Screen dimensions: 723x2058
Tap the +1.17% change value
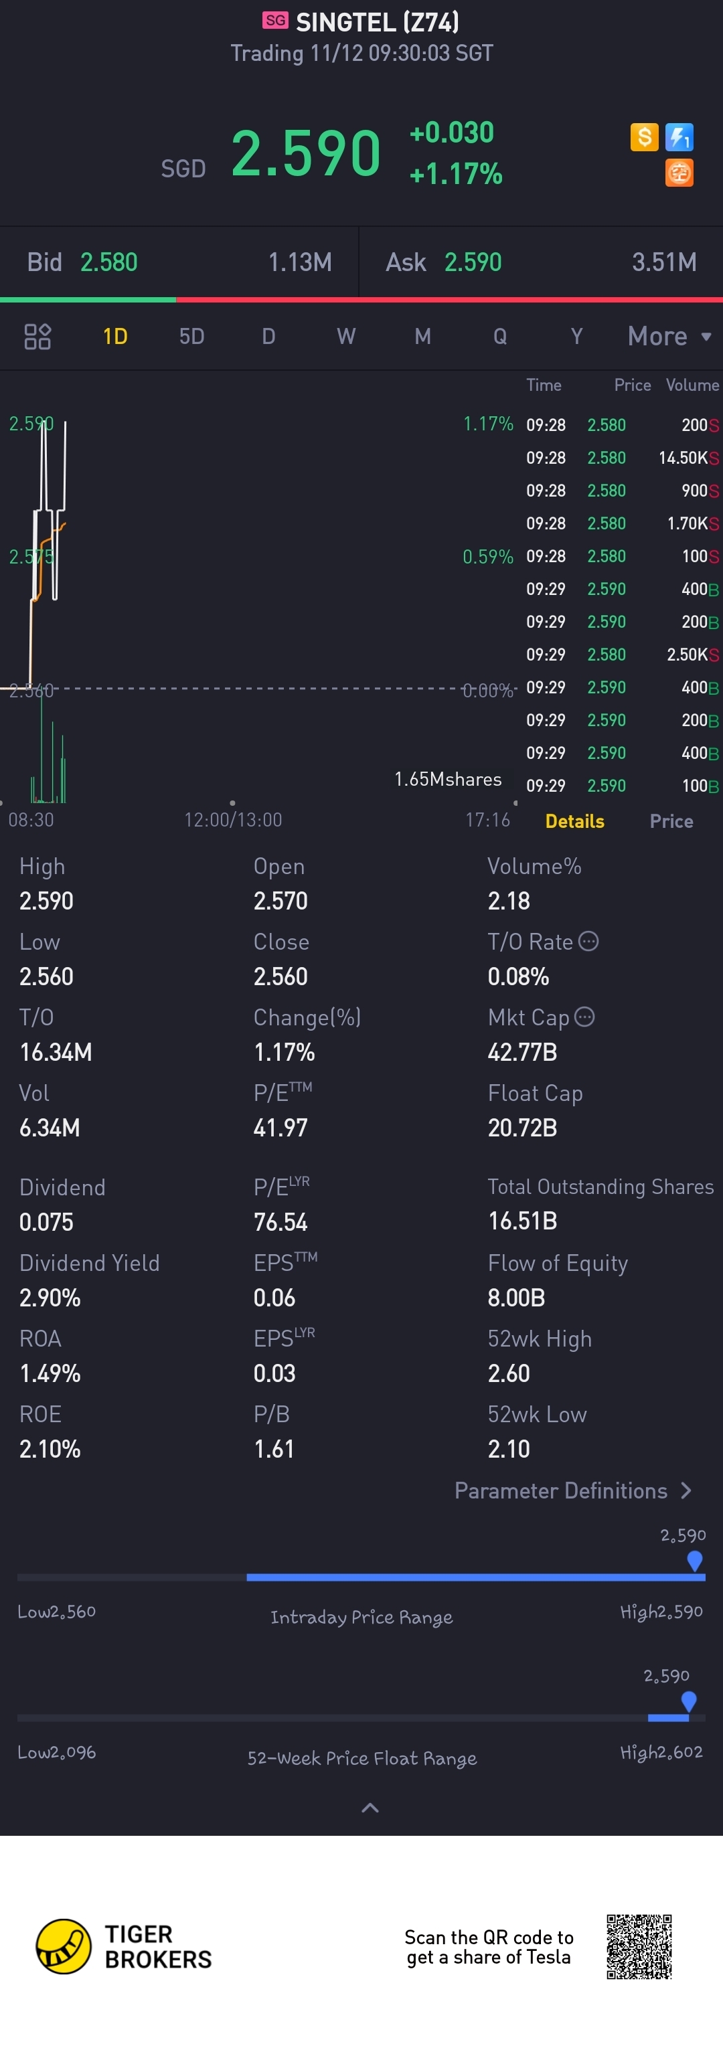coord(455,173)
